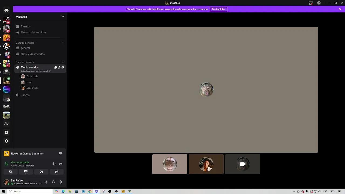Image resolution: width=345 pixels, height=194 pixels.
Task: Open the EsdR server
Action: tap(6, 106)
